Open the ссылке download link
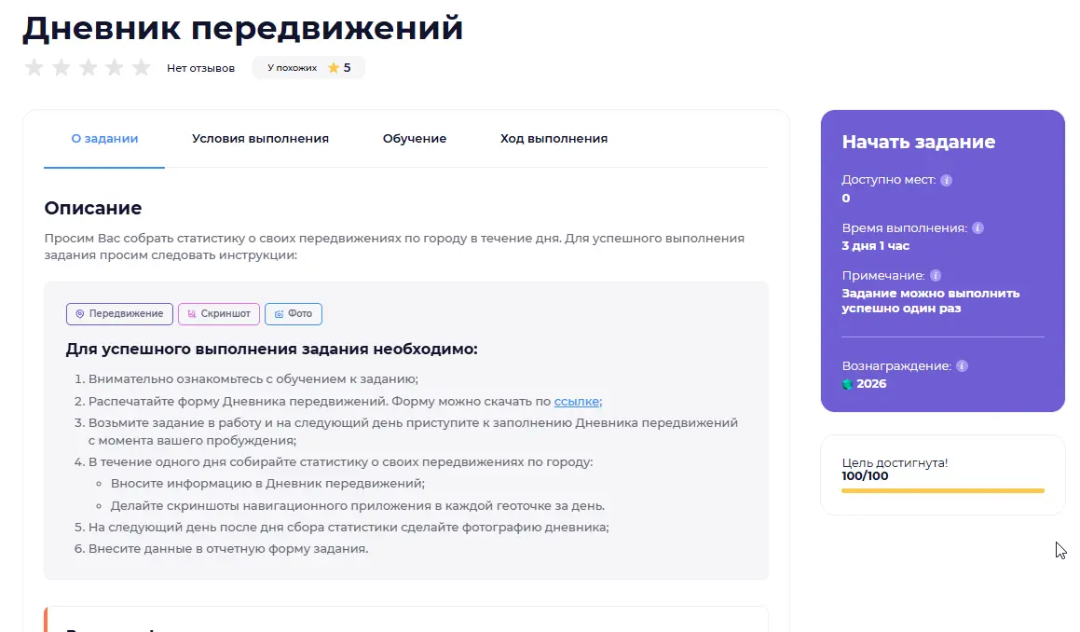 pyautogui.click(x=578, y=401)
